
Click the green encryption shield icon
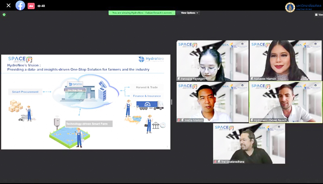coord(4,14)
